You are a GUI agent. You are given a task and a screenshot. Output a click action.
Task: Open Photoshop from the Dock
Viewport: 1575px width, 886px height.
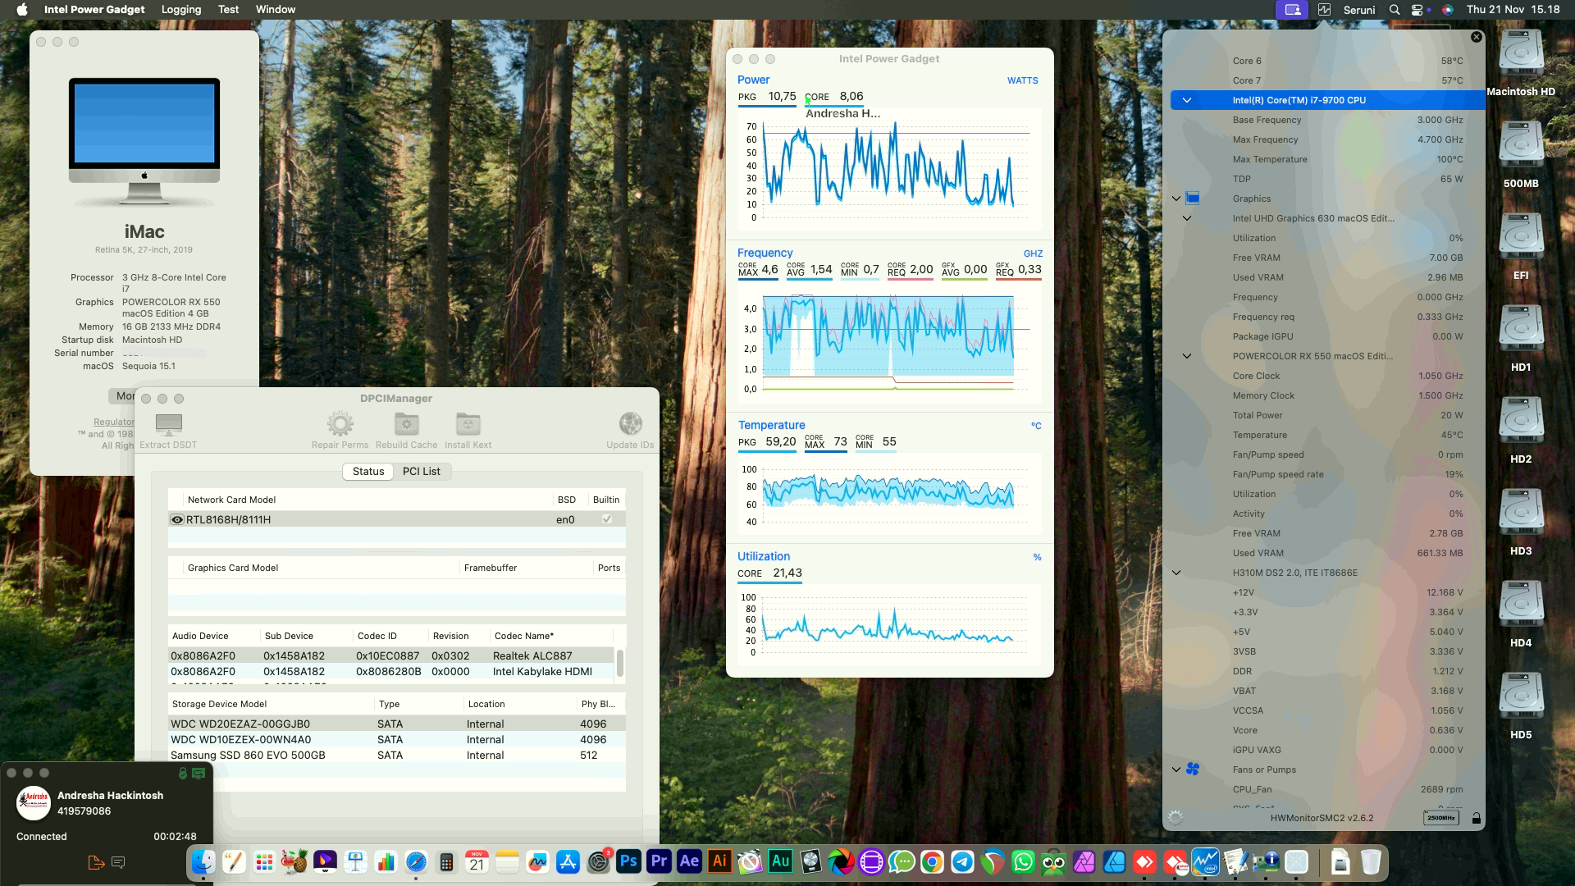(x=628, y=861)
